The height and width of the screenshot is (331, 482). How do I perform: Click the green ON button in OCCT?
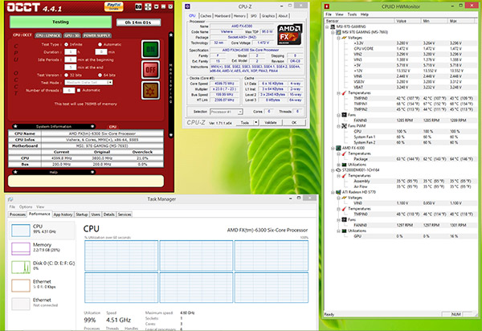coord(151,49)
